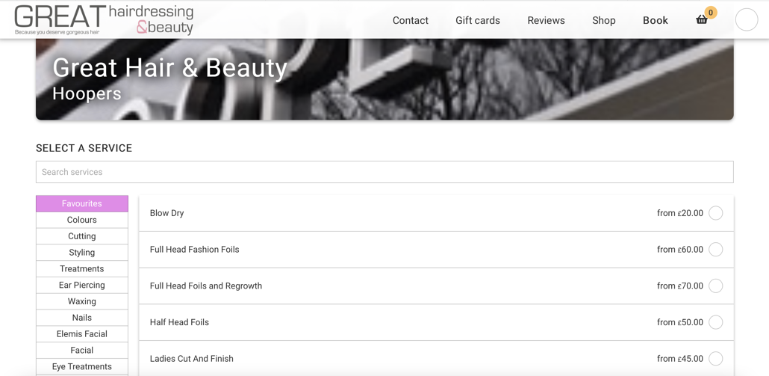Click the Search services field
Image resolution: width=769 pixels, height=376 pixels.
click(x=384, y=172)
